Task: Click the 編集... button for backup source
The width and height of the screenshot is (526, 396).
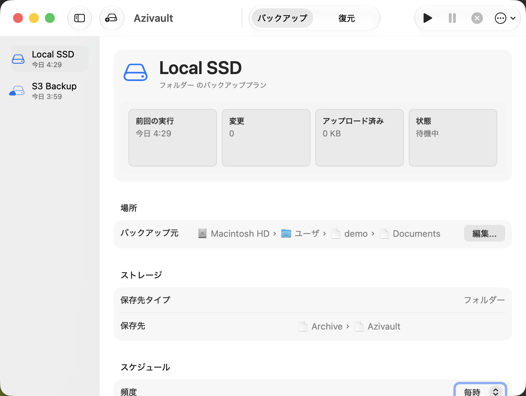Action: (484, 234)
